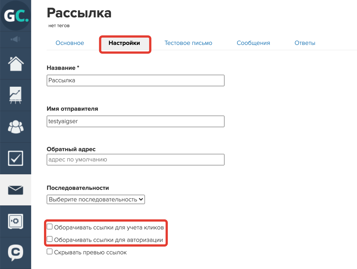Open the tasks checkmark icon
The height and width of the screenshot is (269, 357).
click(15, 158)
